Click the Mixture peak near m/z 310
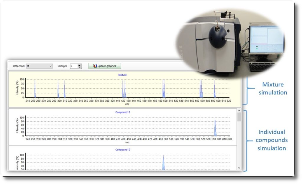The height and width of the screenshot is (184, 302). (65, 89)
